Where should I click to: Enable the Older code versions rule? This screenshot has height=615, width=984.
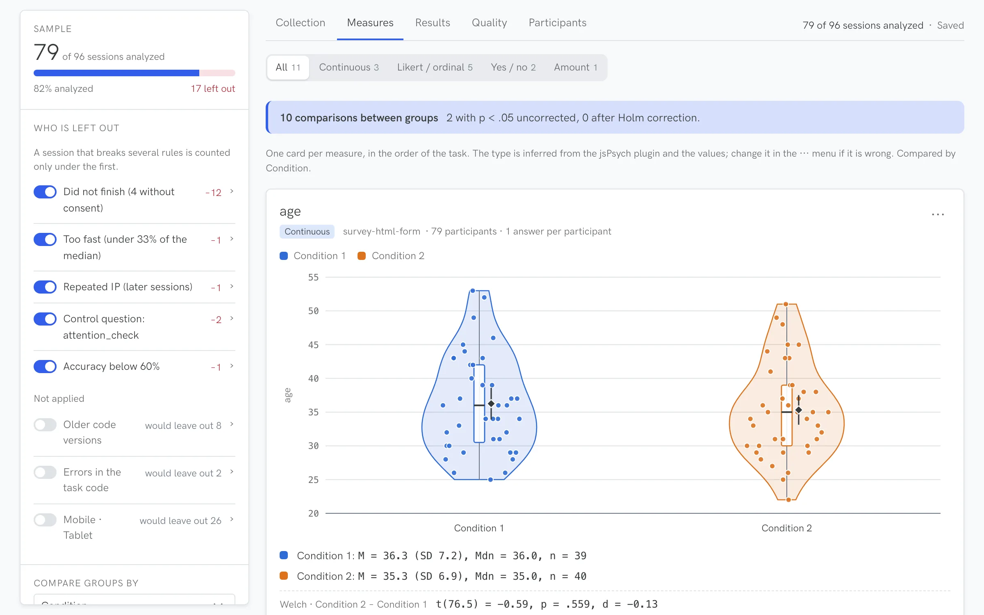click(x=45, y=425)
